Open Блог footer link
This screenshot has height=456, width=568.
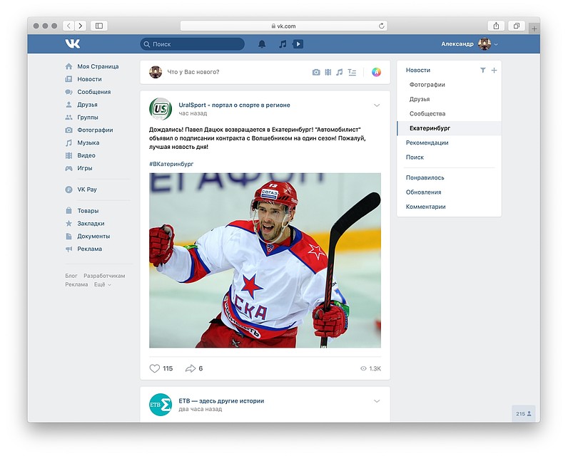pyautogui.click(x=71, y=276)
